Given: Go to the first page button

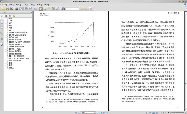Looking at the screenshot, I should (x=76, y=112).
